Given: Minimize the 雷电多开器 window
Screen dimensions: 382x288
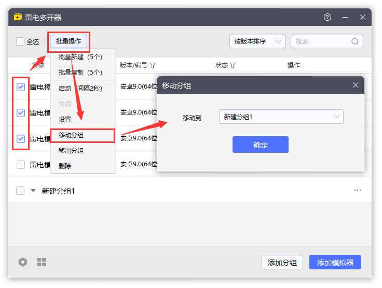Looking at the screenshot, I should click(345, 17).
